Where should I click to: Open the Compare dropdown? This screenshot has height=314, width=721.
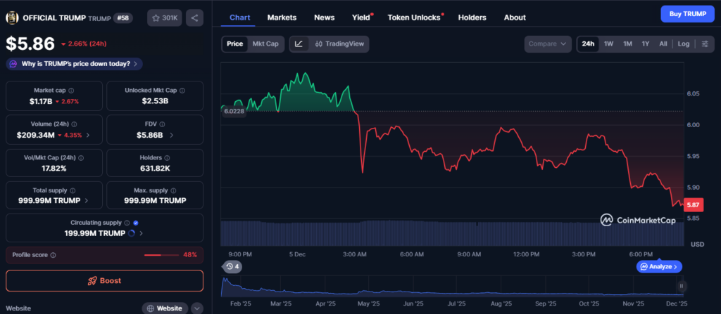pos(548,44)
